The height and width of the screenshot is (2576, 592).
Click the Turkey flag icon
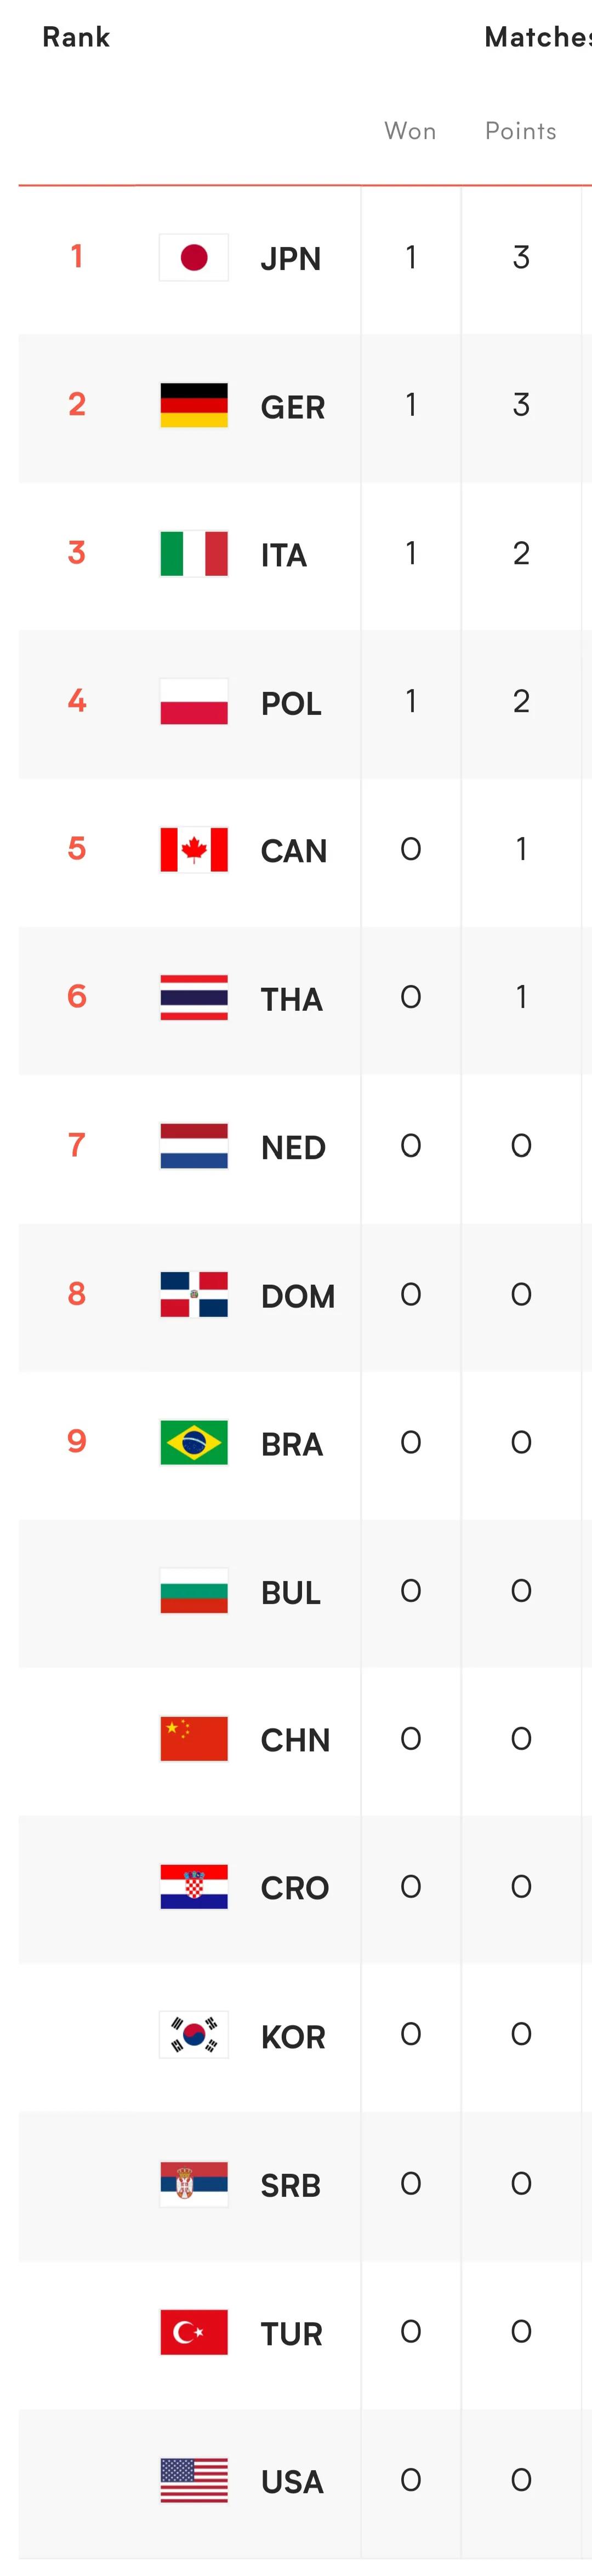(x=194, y=2332)
